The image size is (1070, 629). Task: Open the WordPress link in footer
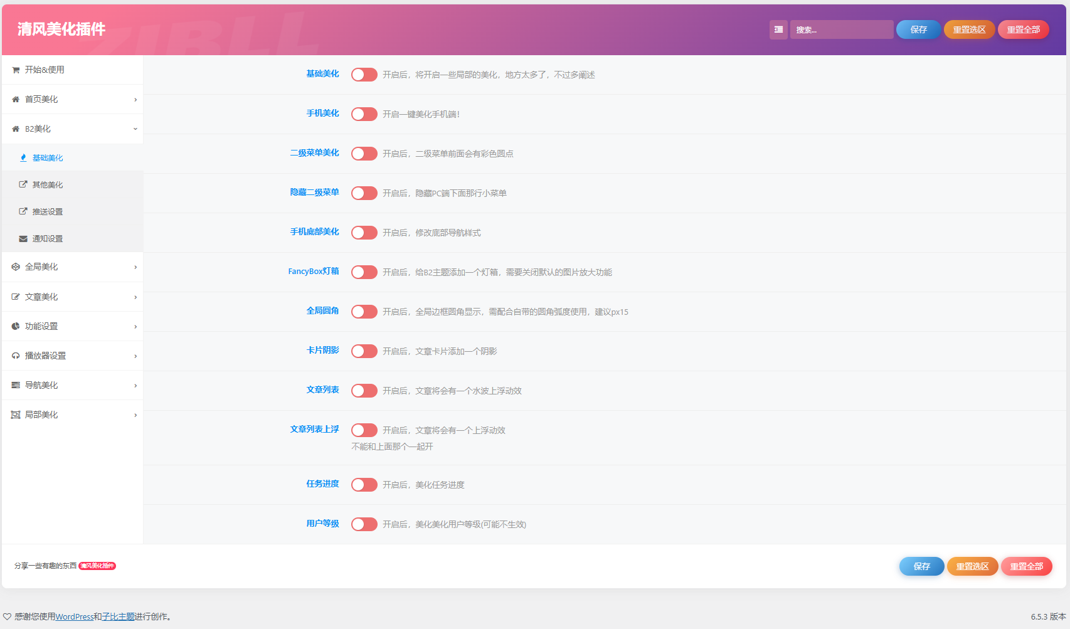pos(74,617)
